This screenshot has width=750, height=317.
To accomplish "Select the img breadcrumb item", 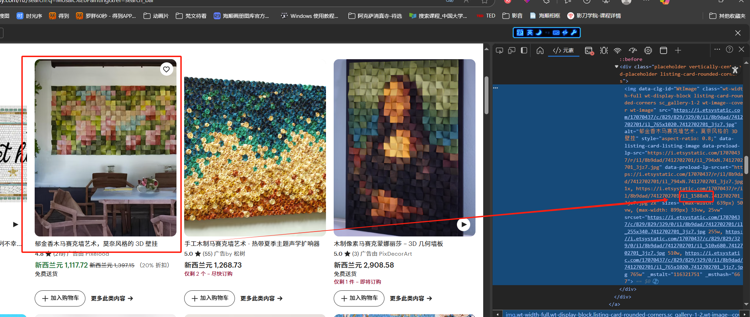I will [x=623, y=315].
